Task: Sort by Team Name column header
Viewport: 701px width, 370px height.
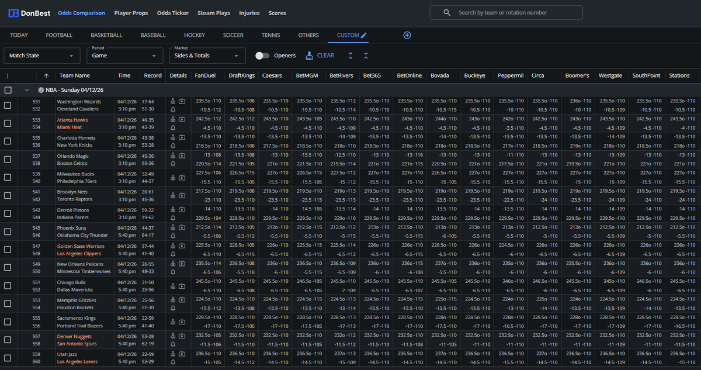Action: coord(75,75)
